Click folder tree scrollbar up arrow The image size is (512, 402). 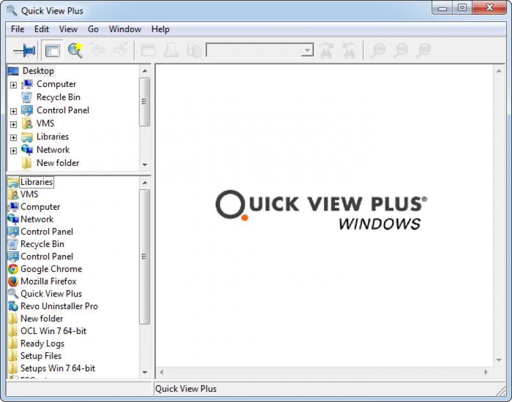tap(145, 71)
